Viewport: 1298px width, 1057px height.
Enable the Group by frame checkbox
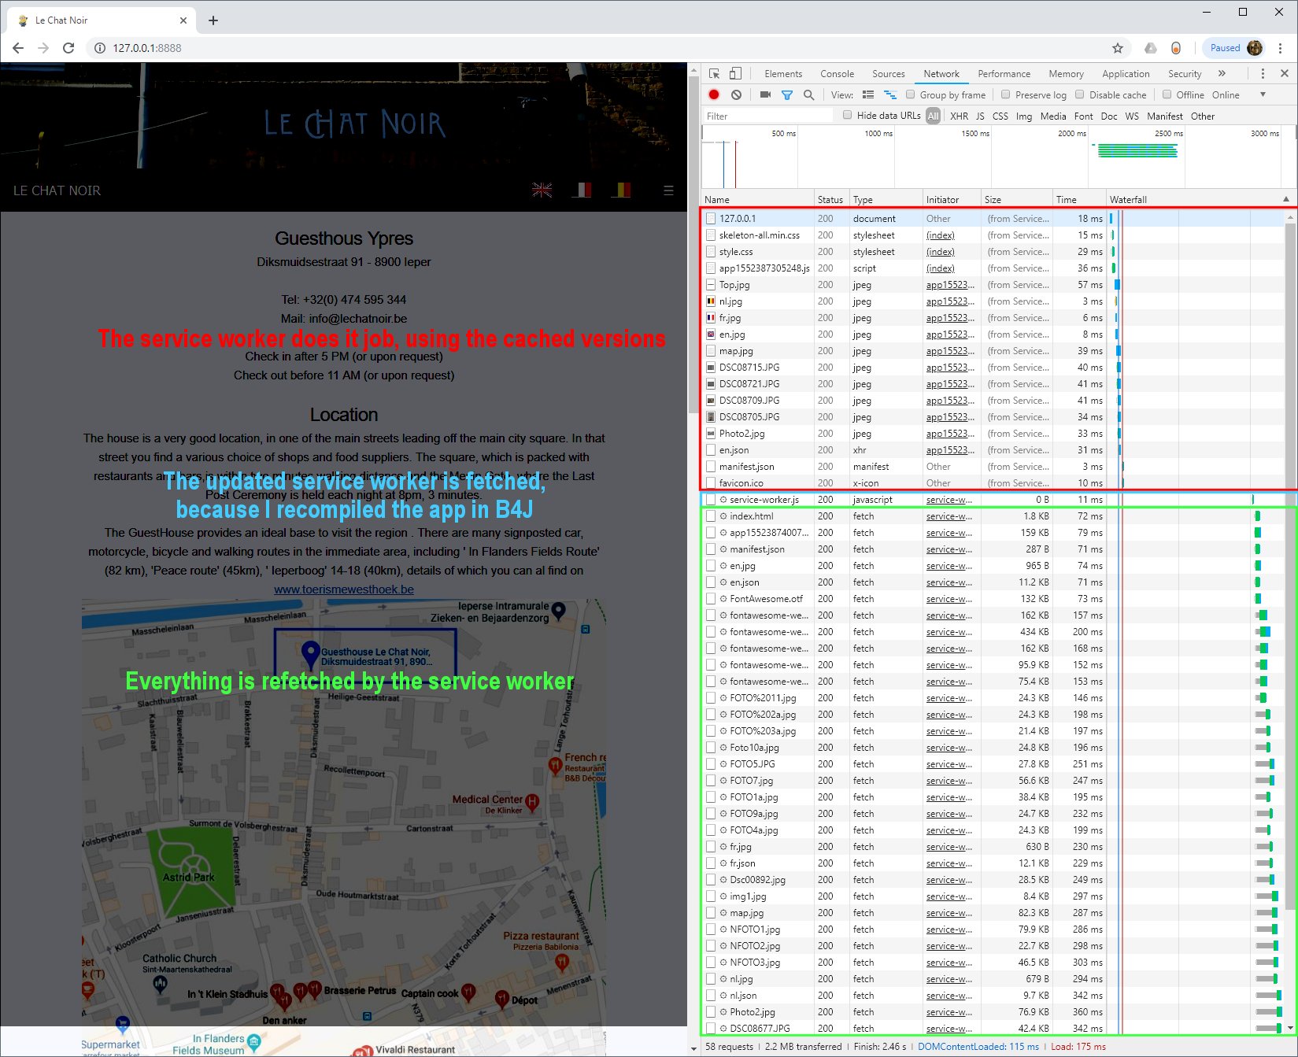[x=911, y=94]
